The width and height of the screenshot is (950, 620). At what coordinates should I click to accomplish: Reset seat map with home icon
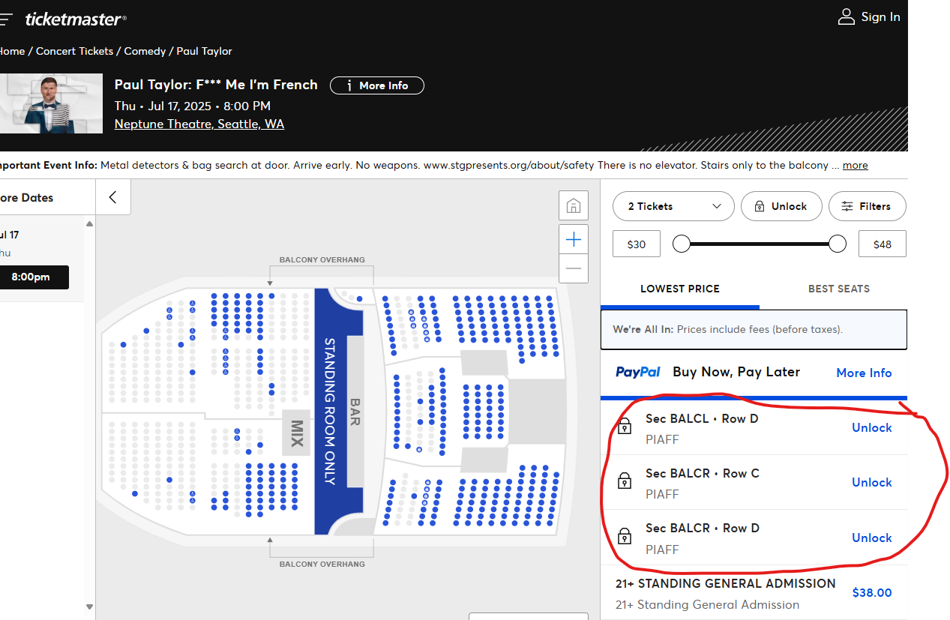coord(574,205)
